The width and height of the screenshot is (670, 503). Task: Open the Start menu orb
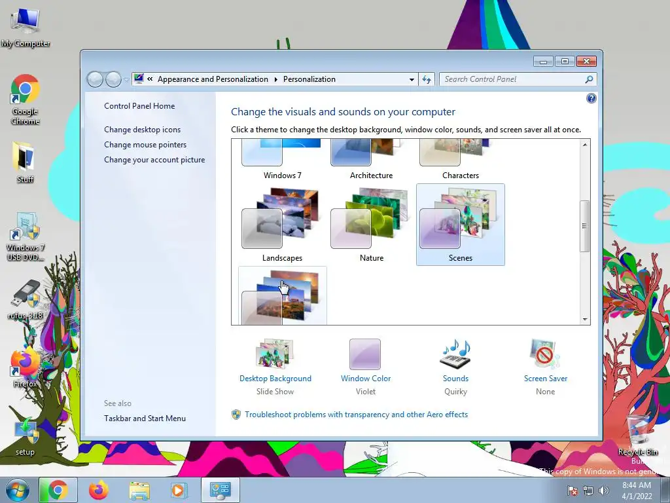17,490
